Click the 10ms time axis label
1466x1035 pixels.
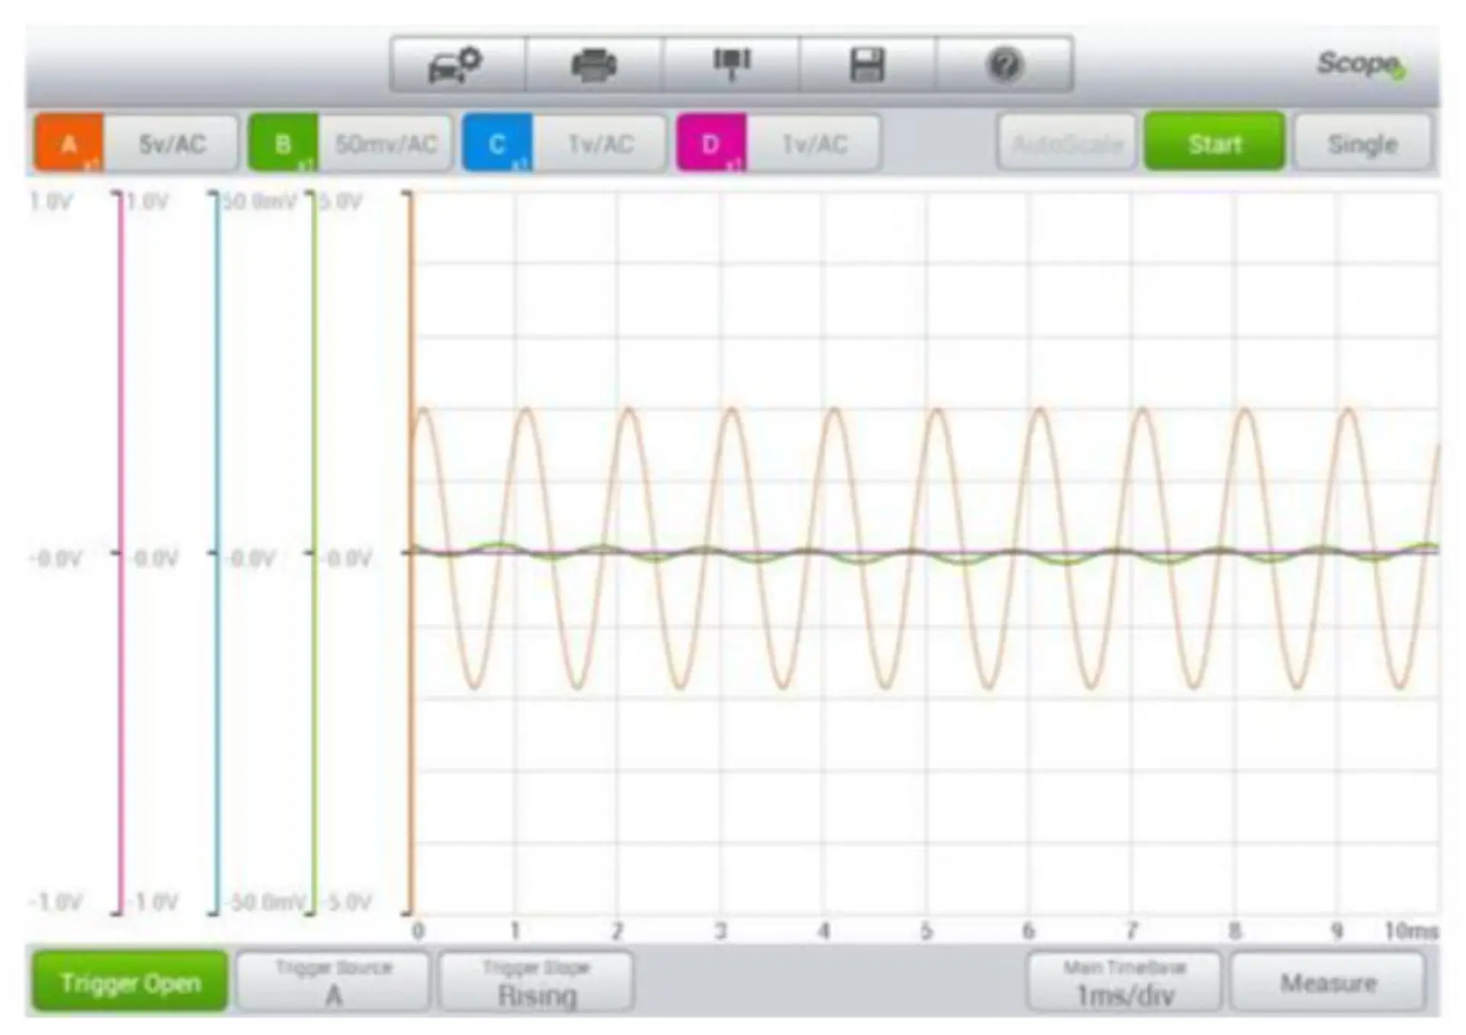(1411, 931)
